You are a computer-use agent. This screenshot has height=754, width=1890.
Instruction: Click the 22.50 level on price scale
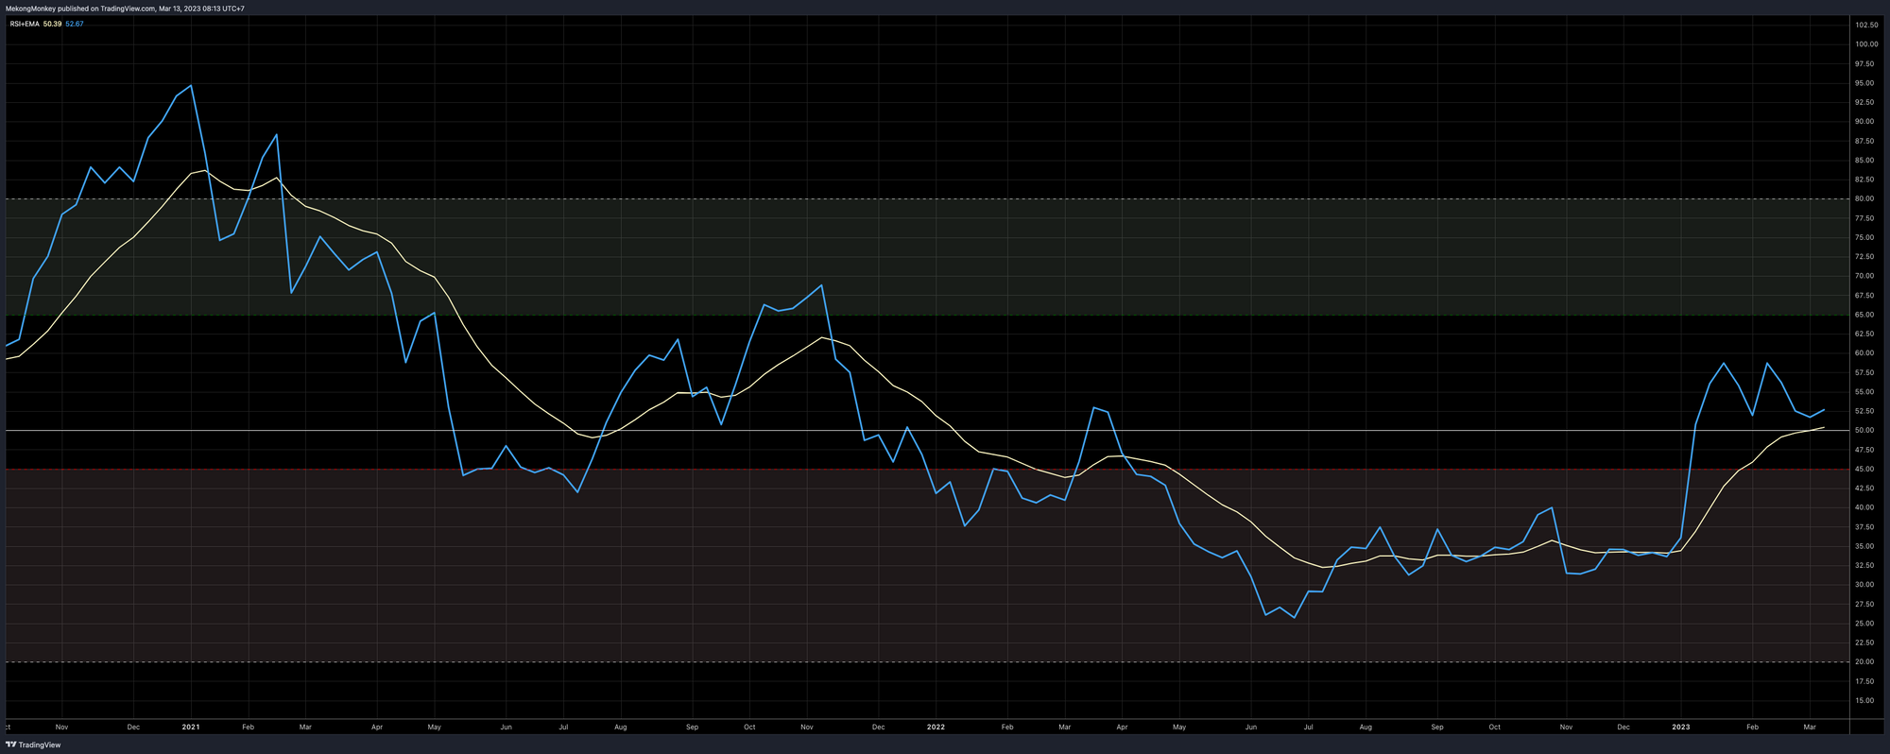coord(1866,643)
